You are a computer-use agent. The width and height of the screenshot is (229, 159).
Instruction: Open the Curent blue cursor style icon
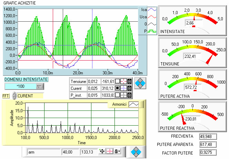click(123, 88)
